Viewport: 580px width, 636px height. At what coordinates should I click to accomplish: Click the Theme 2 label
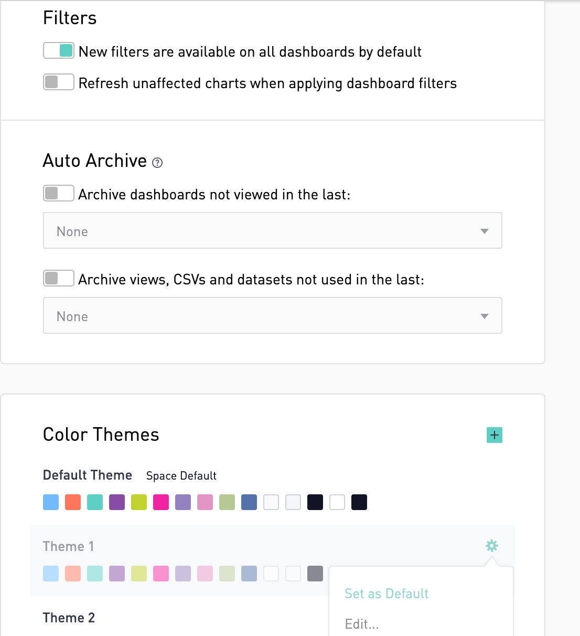[x=69, y=618]
